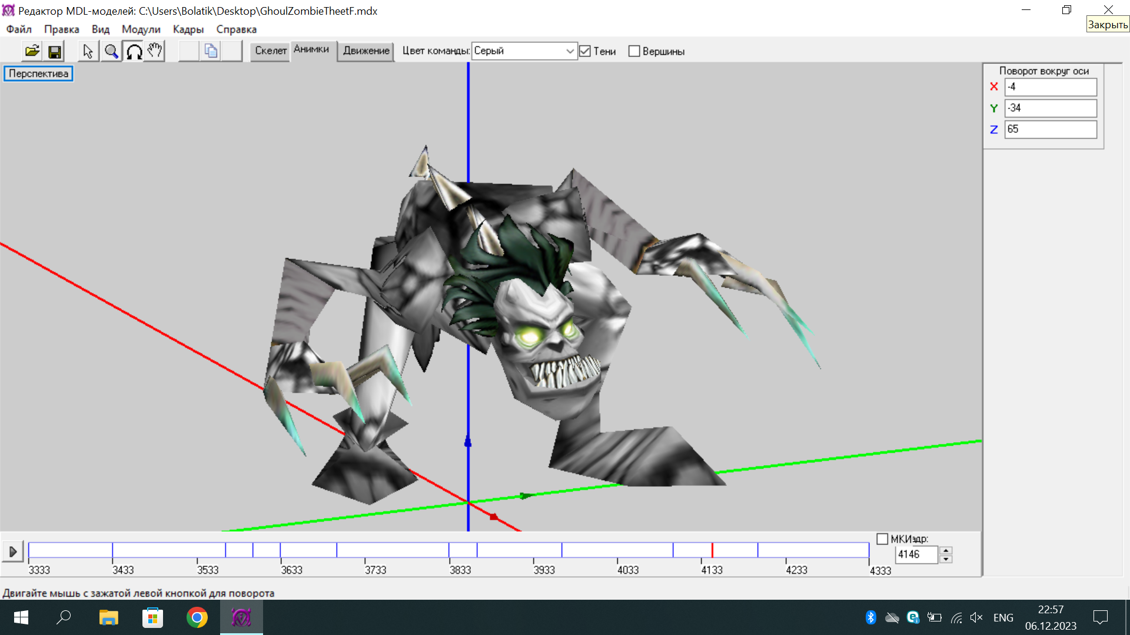Enable the МКИздр checkbox
The image size is (1130, 635).
pyautogui.click(x=882, y=539)
